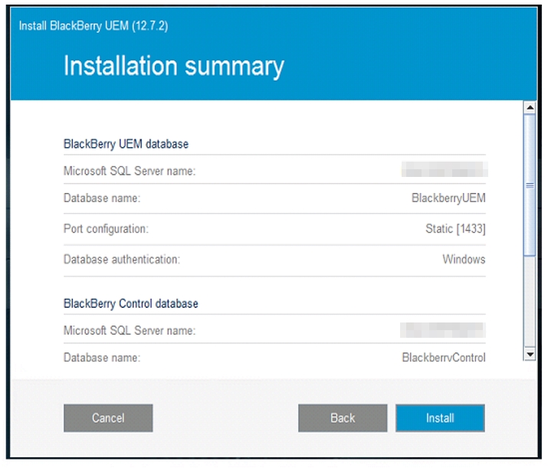Viewport: 548px width, 468px height.
Task: Click the scrollbar up arrow
Action: [529, 108]
